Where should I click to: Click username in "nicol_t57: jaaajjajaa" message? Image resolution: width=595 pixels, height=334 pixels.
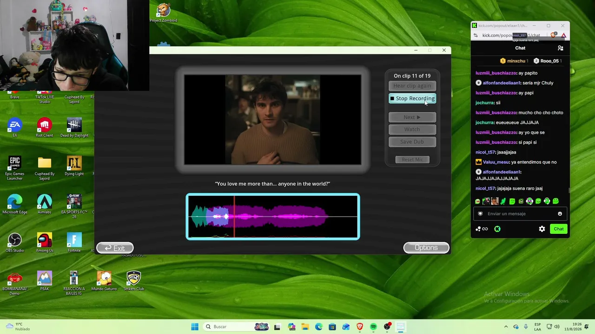(485, 152)
